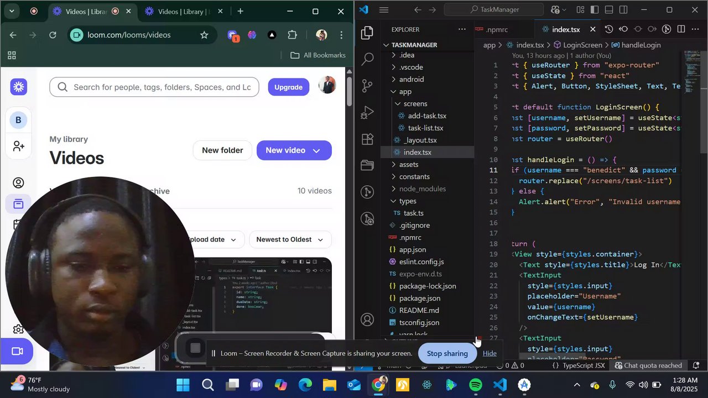Image resolution: width=708 pixels, height=398 pixels.
Task: Reload the Loom page
Action: click(53, 35)
